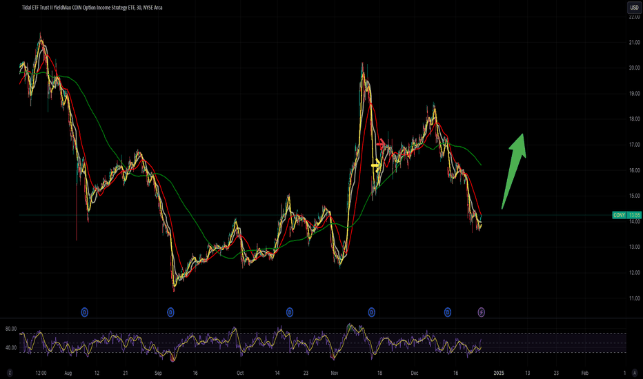Select the 20.00 price axis label

635,68
